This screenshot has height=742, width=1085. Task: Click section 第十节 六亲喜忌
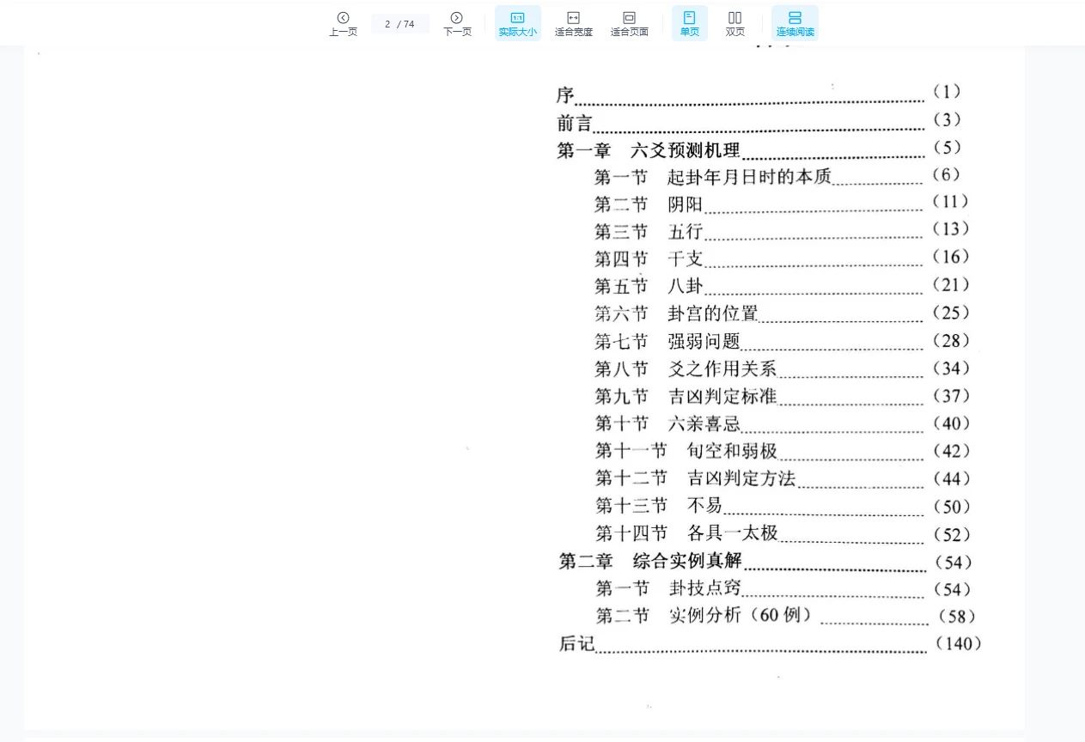[x=667, y=423]
